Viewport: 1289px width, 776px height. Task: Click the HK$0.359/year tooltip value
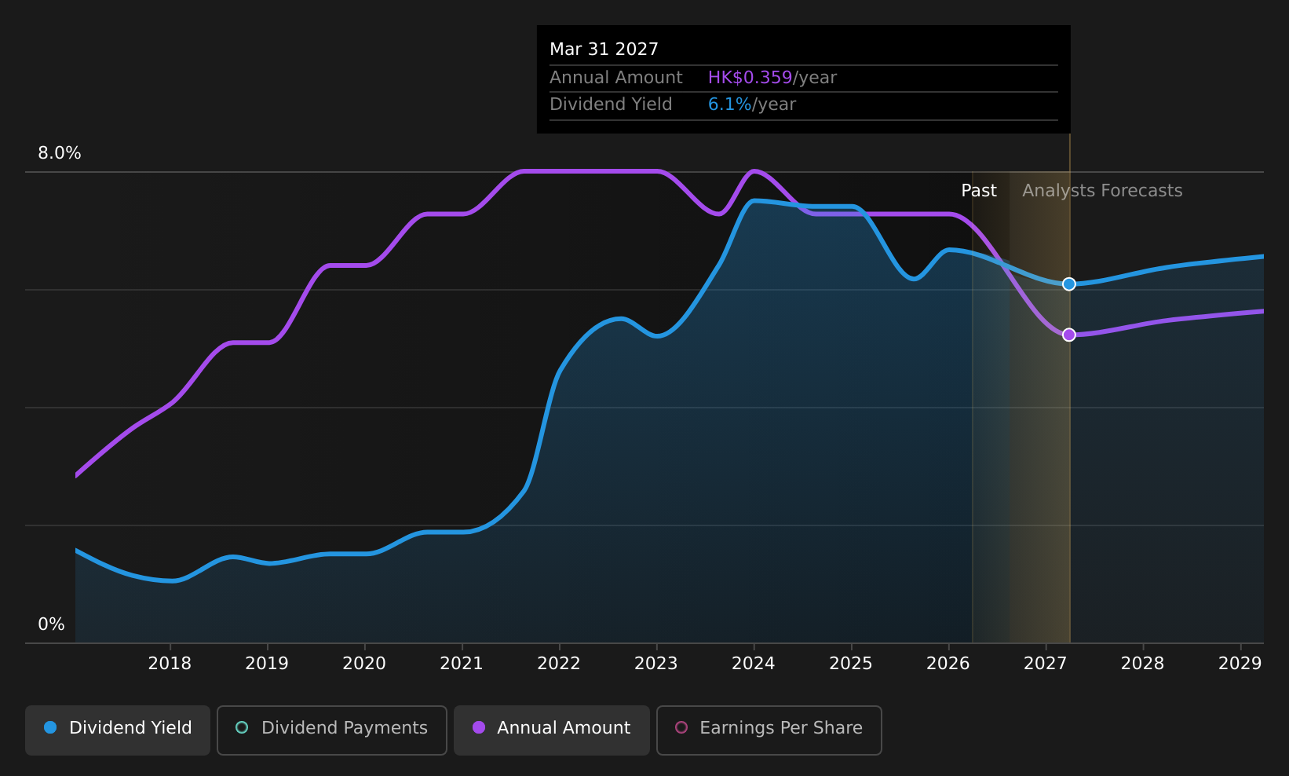tap(772, 78)
